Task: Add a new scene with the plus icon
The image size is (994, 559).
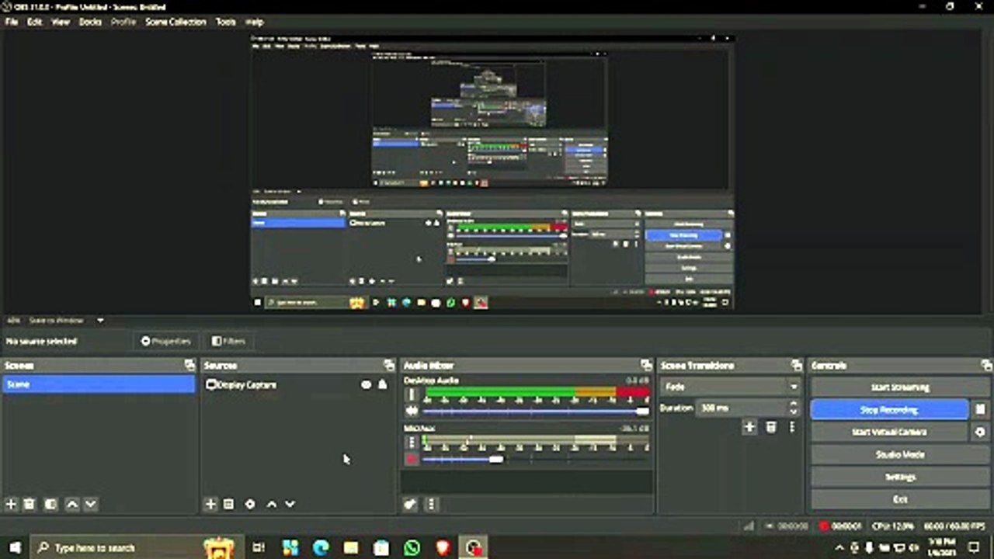Action: [x=11, y=504]
